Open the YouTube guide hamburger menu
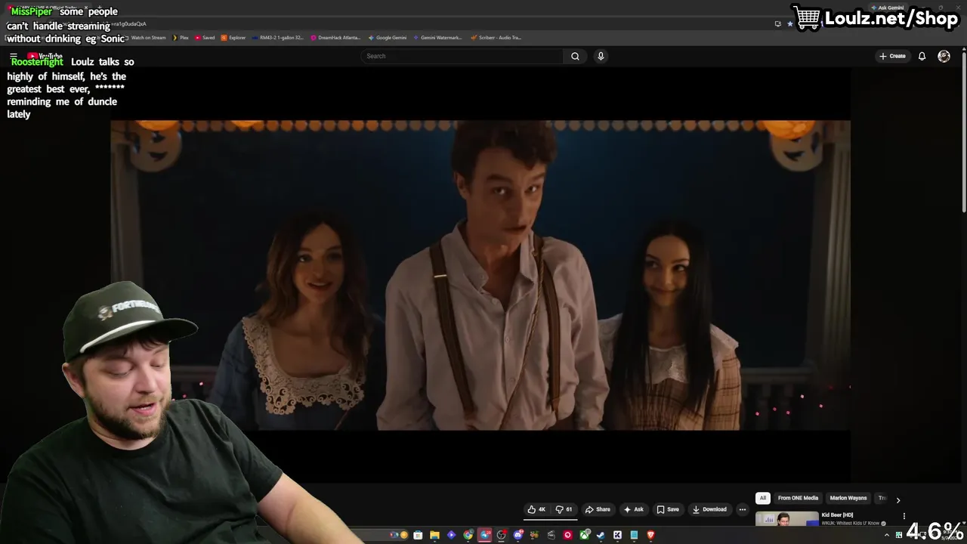Screen dimensions: 967x544 (14, 56)
